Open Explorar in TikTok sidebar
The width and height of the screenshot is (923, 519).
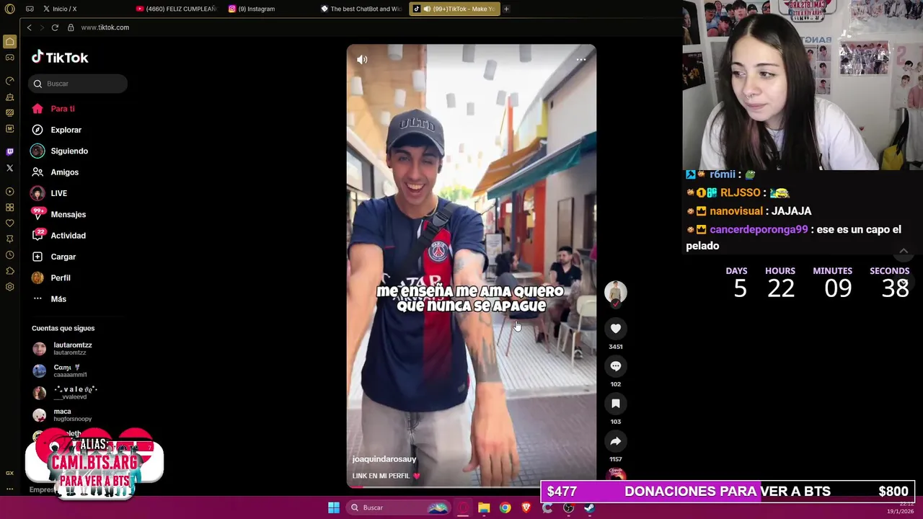click(56, 130)
